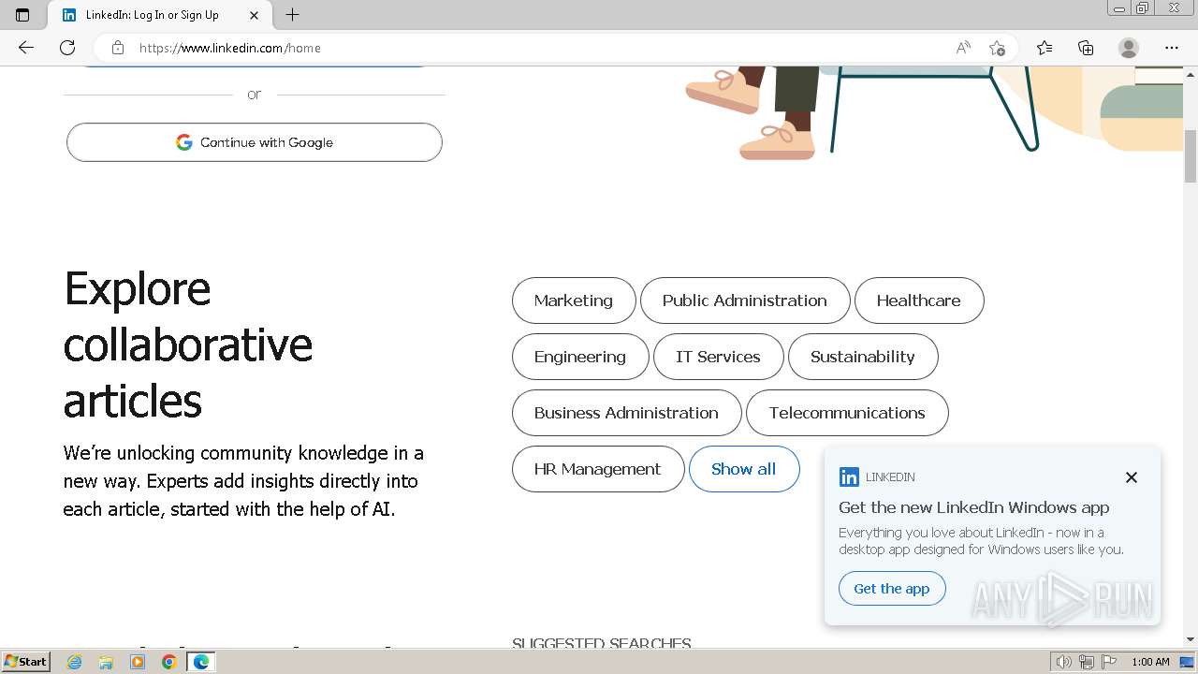Open the Engineering topic pill
Screen dimensions: 1198x674
(x=580, y=357)
